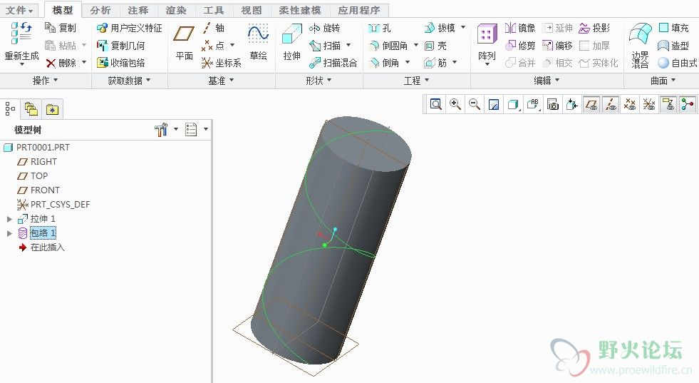Click the Mirror (镜像) tool
Viewport: 699px width, 383px height.
click(x=519, y=28)
